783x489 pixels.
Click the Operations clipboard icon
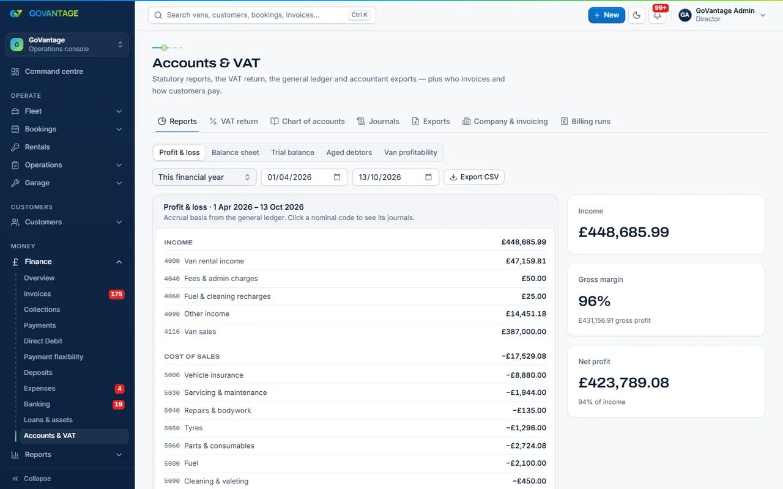pos(15,165)
